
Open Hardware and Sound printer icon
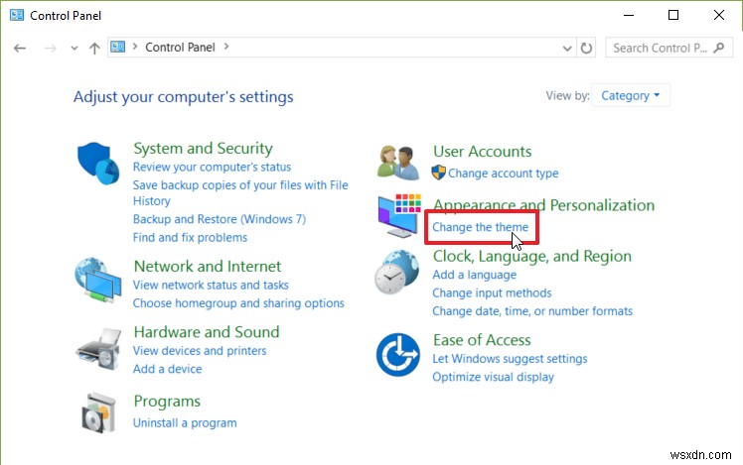coord(97,349)
